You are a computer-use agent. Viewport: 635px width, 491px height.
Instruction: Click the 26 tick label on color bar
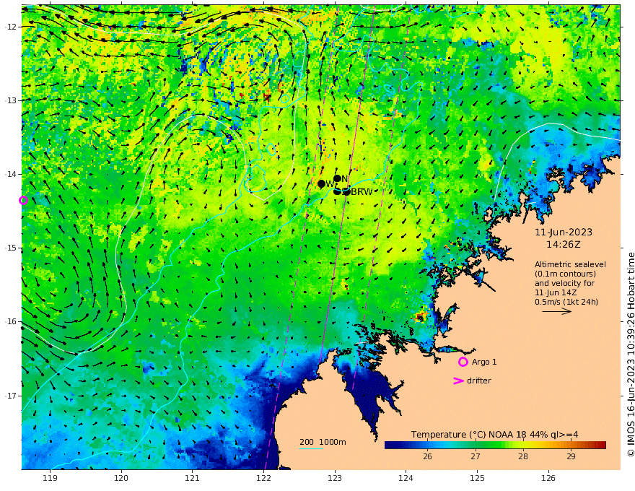(428, 456)
